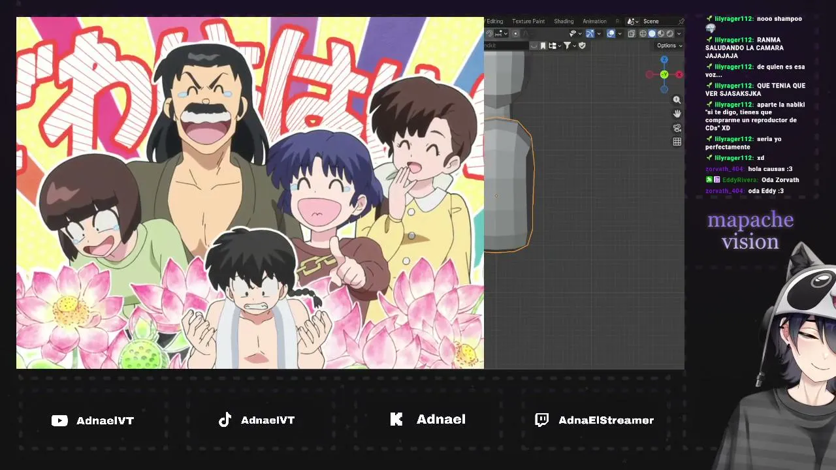Click the icon right of the search field

click(534, 46)
